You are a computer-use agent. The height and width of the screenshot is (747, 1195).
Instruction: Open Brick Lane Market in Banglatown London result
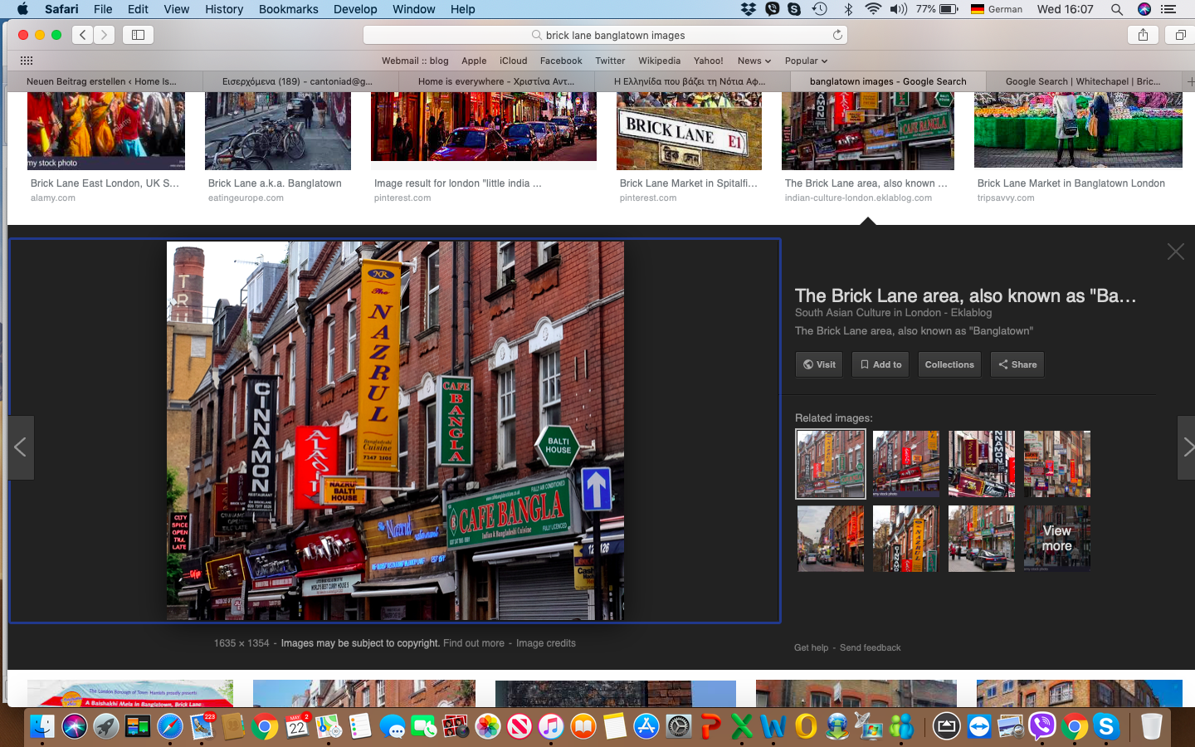[x=1071, y=183]
